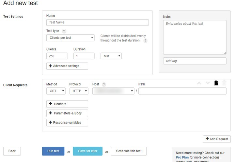Click the Host help question mark
Screen dimensions: 235x162
pyautogui.click(x=104, y=84)
